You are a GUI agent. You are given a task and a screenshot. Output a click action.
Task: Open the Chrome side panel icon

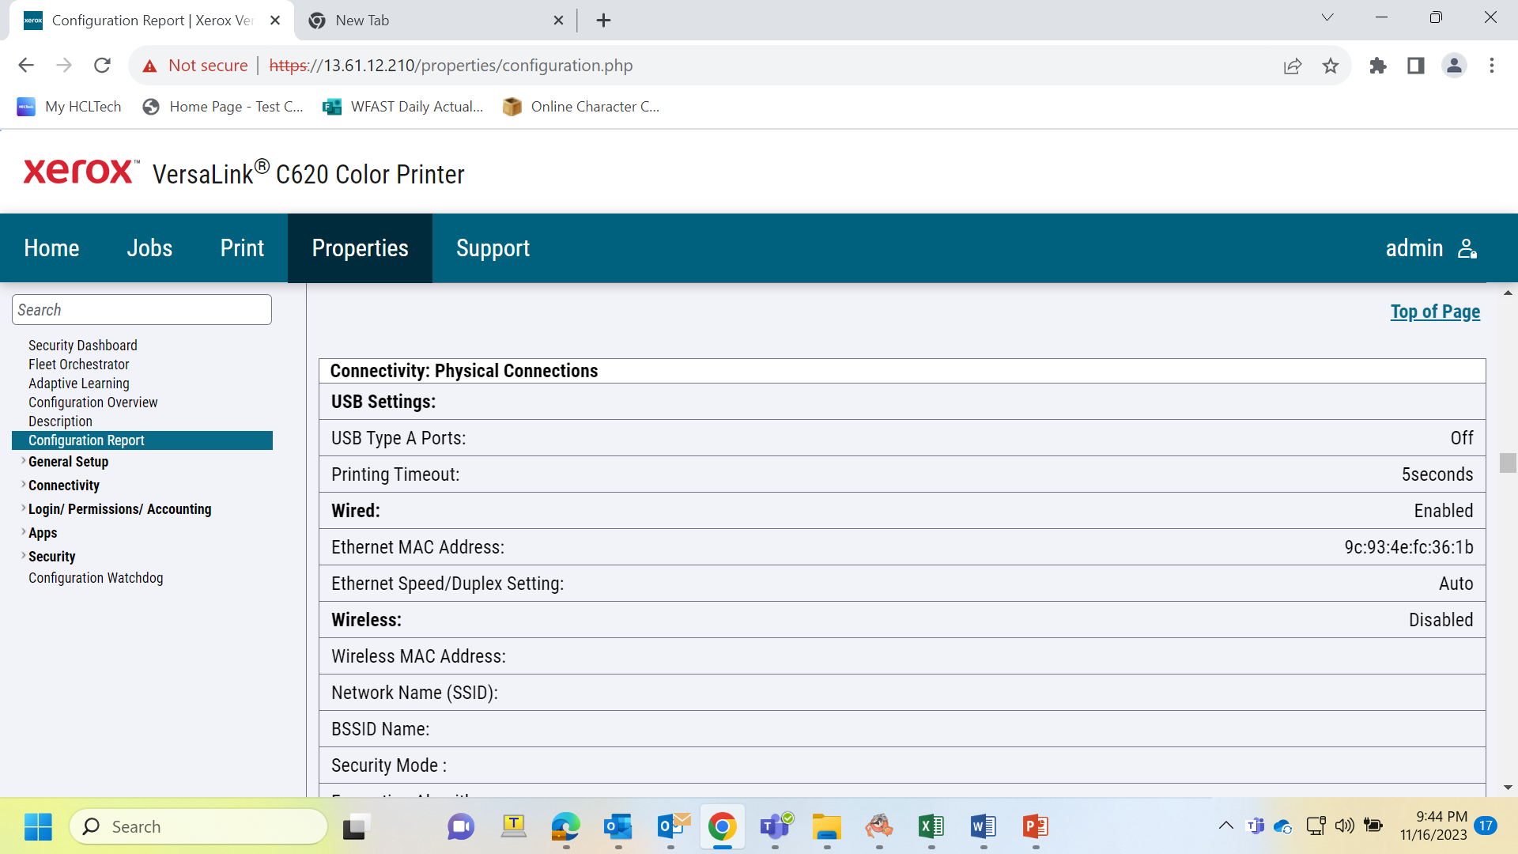pyautogui.click(x=1416, y=66)
